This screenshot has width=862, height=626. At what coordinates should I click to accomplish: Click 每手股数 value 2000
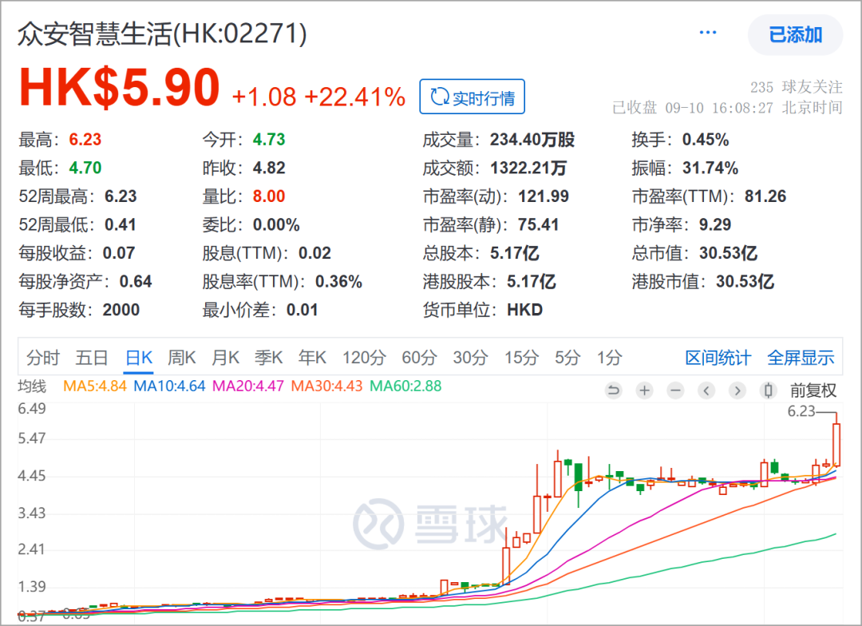pyautogui.click(x=121, y=310)
